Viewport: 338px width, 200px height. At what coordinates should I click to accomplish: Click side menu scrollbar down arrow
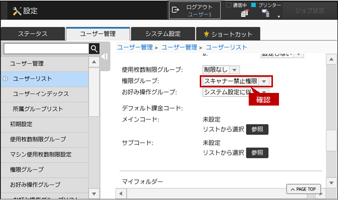click(x=94, y=193)
